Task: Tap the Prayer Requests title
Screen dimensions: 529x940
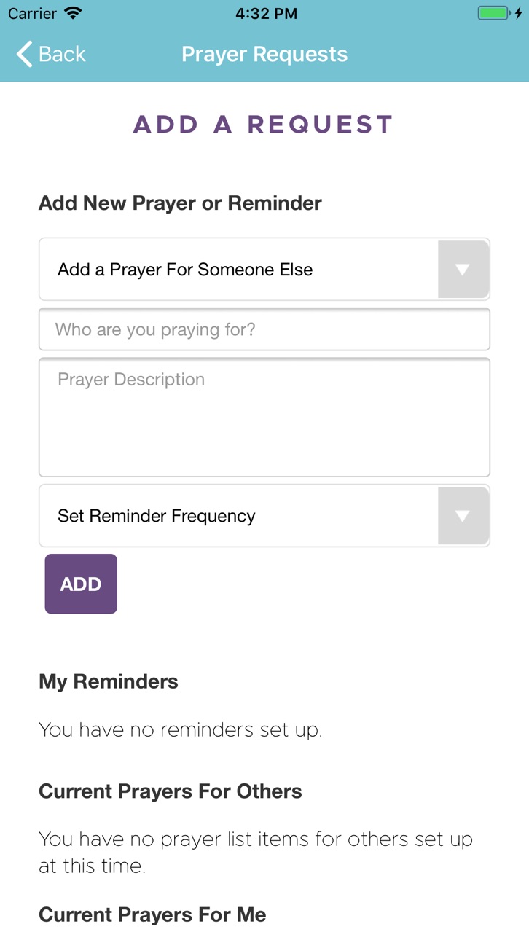Action: click(264, 54)
